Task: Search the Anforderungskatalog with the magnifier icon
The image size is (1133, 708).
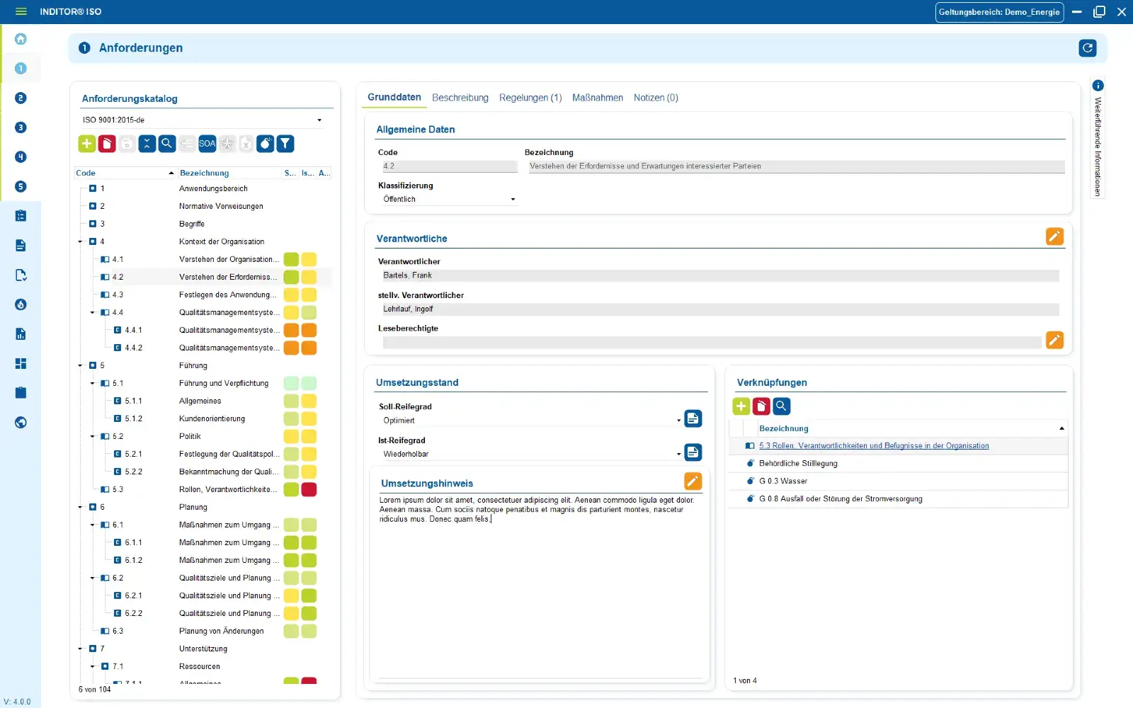Action: pyautogui.click(x=167, y=143)
